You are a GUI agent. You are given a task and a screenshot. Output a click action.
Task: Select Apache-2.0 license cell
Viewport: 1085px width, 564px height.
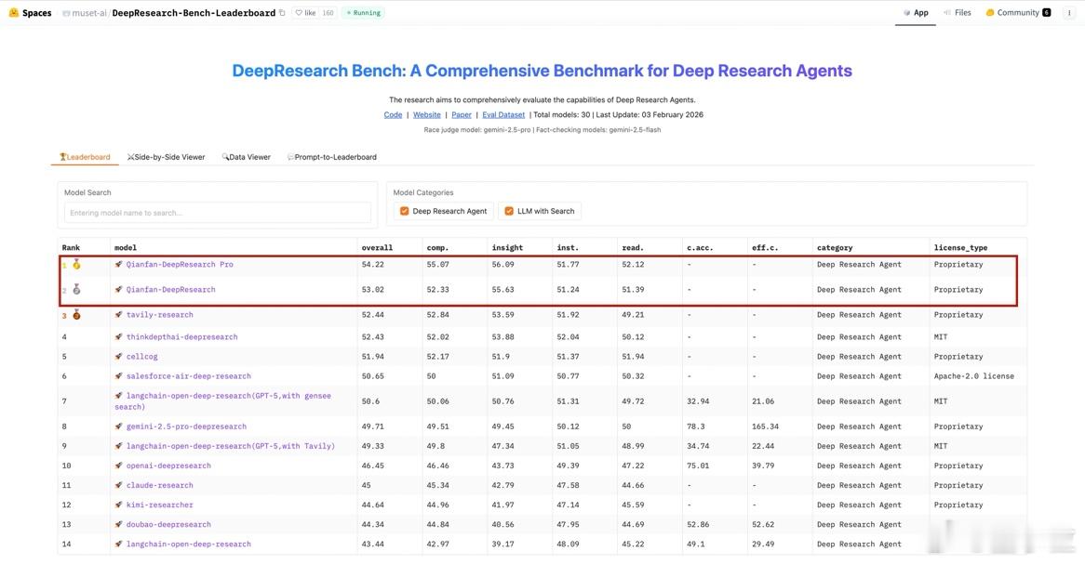(973, 376)
